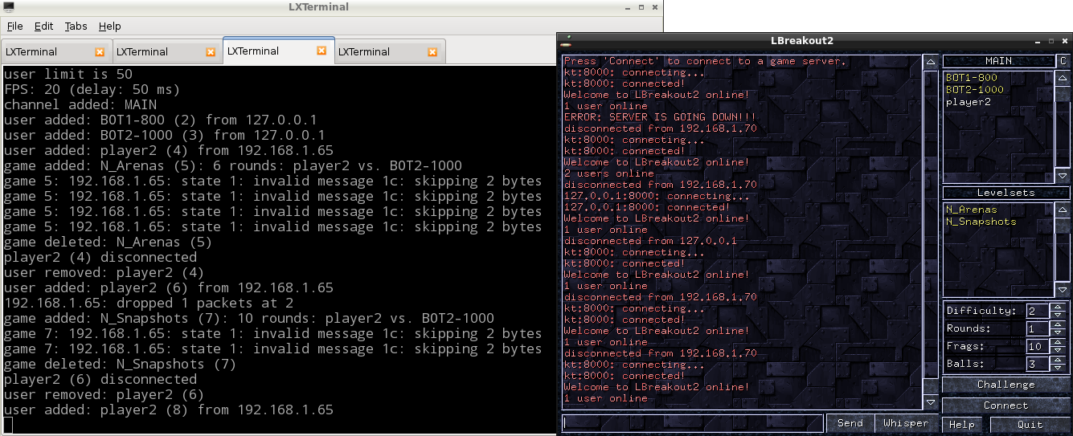Decrease the Frags value with the down arrow
Viewport: 1073px width, 436px height.
click(x=1059, y=350)
